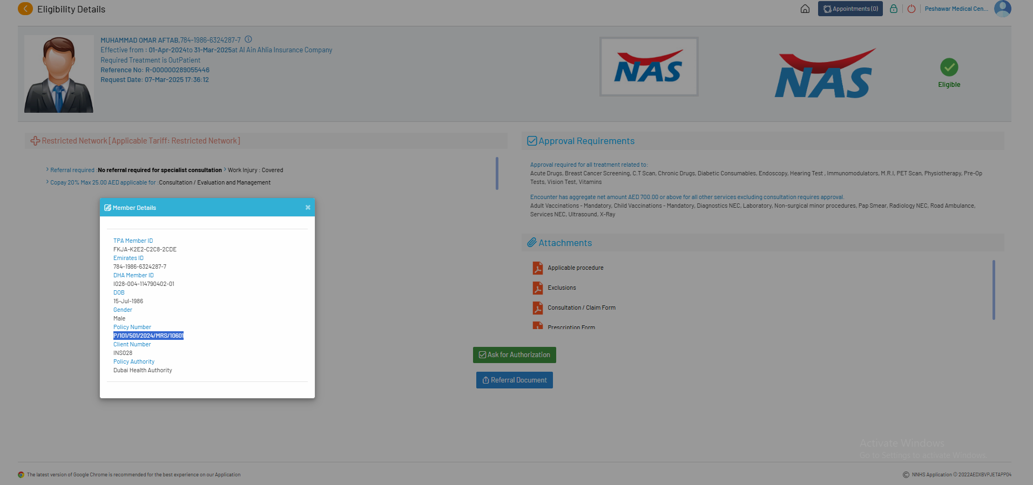Viewport: 1033px width, 485px height.
Task: Click the green Eligible check mark
Action: point(949,67)
